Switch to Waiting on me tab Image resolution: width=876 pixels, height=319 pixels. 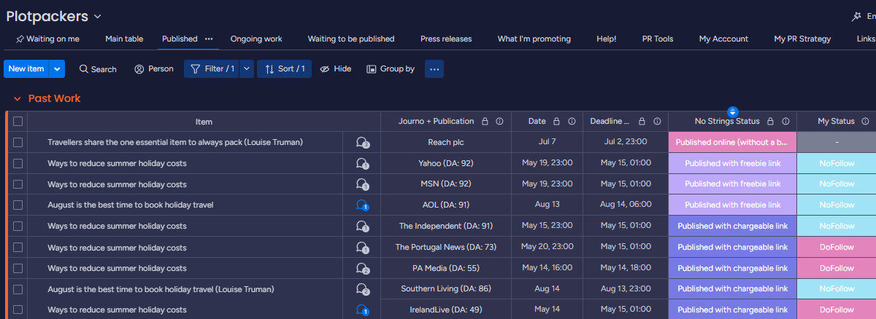click(x=47, y=39)
